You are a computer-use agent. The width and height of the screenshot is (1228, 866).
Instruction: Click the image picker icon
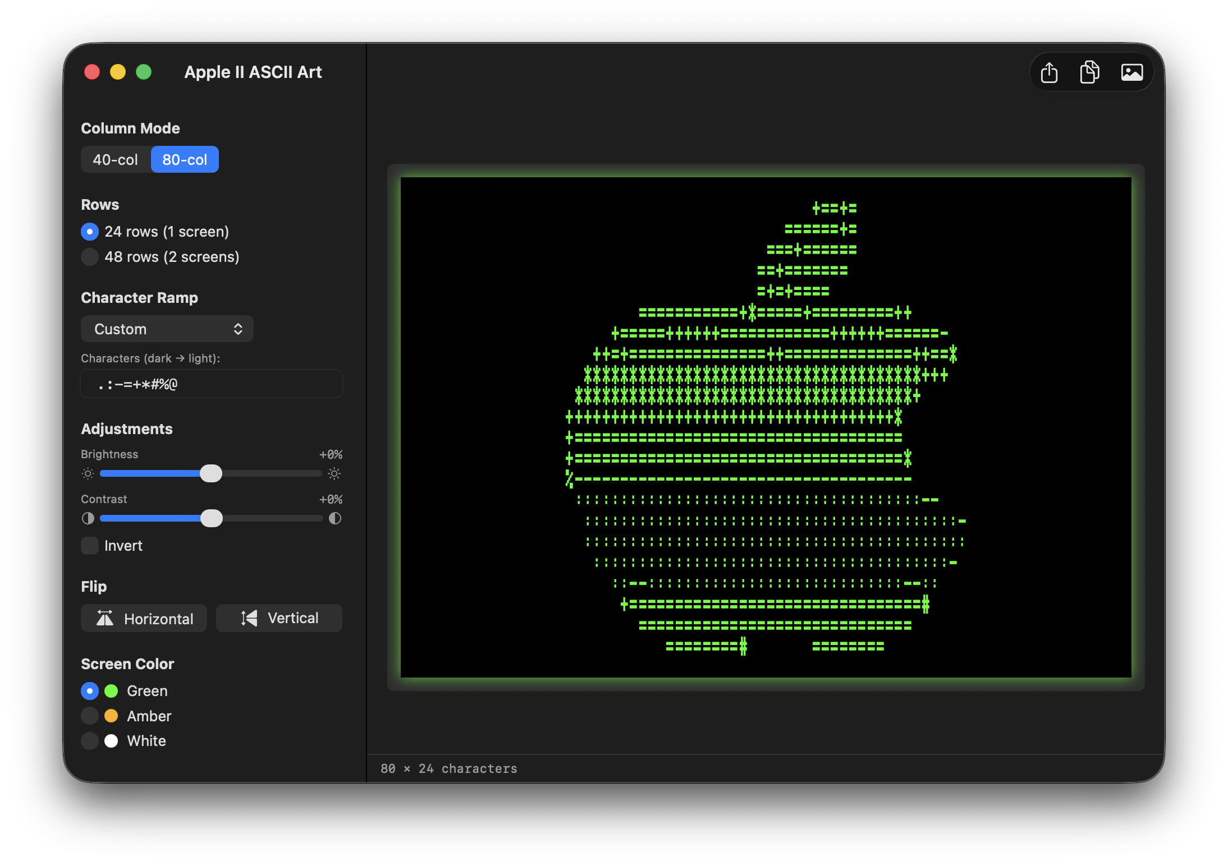(x=1131, y=72)
